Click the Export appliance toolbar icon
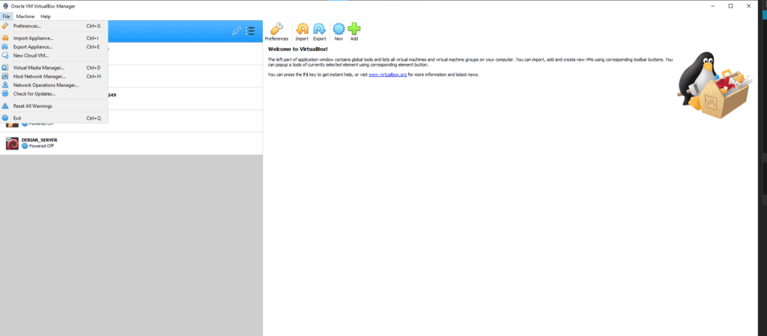 (319, 29)
